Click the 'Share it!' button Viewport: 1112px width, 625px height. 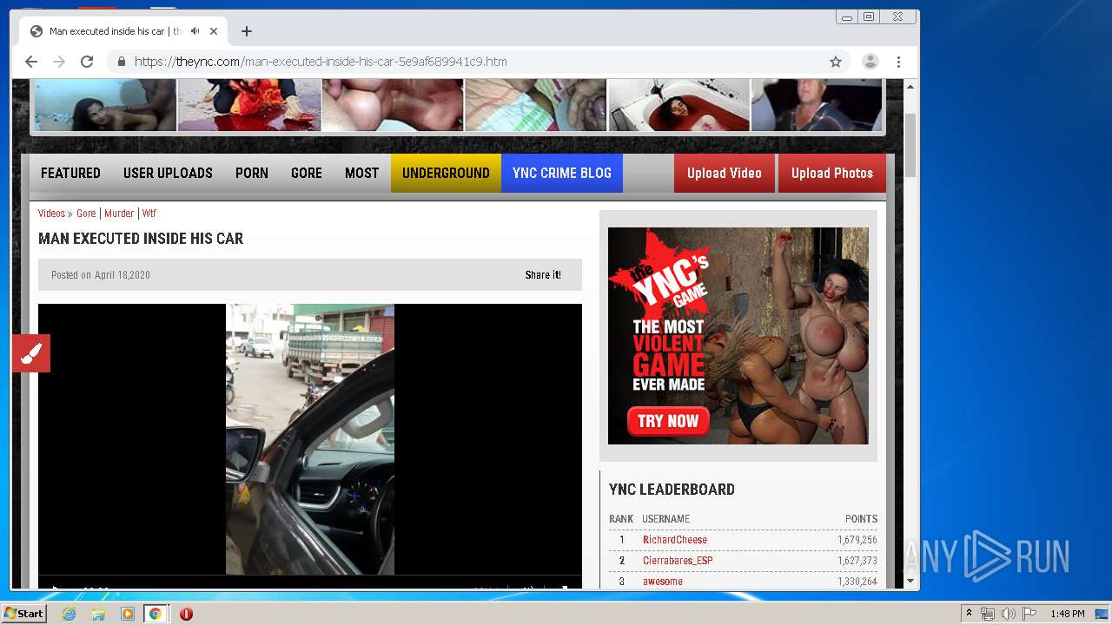coord(543,275)
